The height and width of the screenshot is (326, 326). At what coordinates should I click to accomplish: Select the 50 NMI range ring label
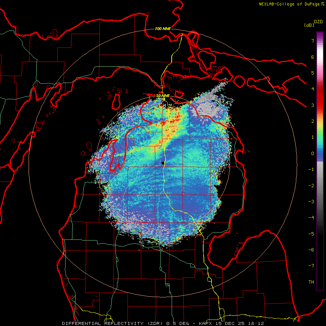tap(163, 96)
